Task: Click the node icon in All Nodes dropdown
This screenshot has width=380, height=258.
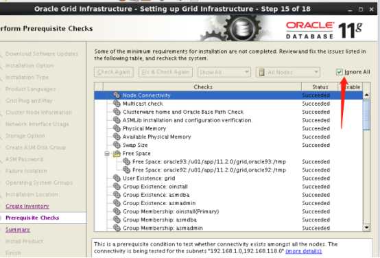Action: click(261, 72)
